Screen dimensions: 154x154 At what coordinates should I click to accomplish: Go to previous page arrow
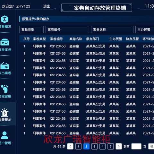[70, 146]
